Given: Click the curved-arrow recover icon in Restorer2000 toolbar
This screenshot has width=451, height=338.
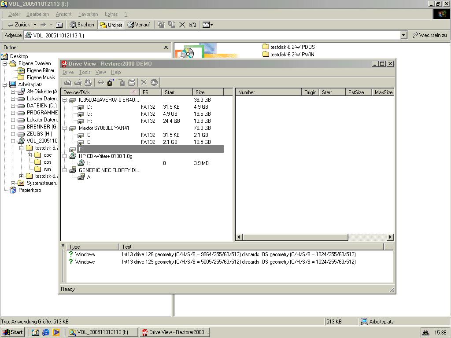Looking at the screenshot, I should click(122, 82).
